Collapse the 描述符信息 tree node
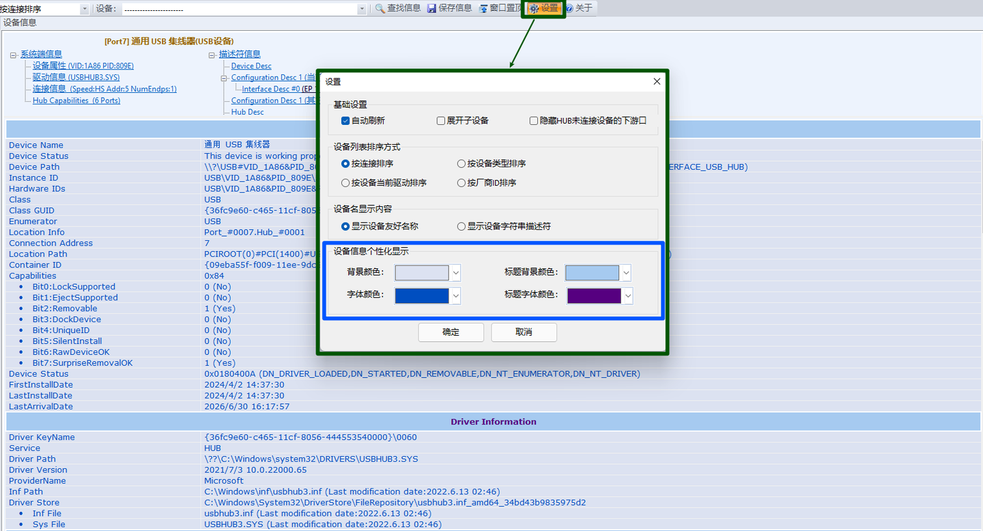The image size is (983, 531). tap(212, 55)
